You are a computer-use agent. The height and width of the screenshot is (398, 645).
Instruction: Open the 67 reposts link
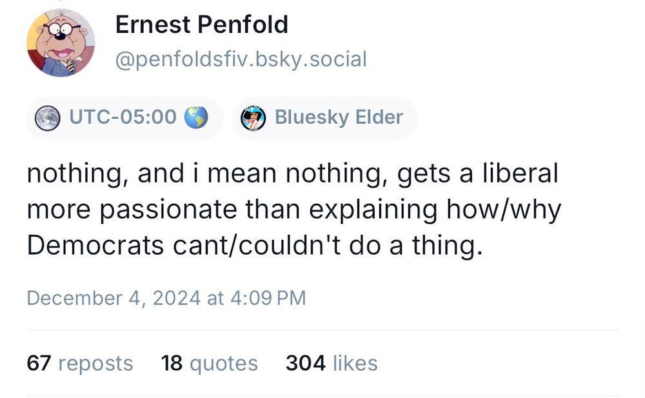point(79,363)
